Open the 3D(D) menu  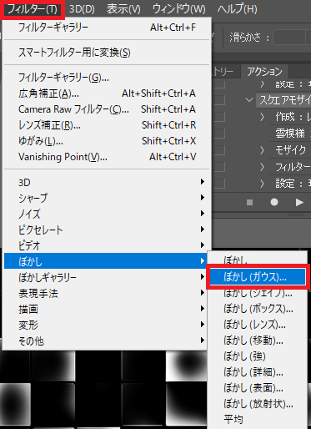(82, 9)
